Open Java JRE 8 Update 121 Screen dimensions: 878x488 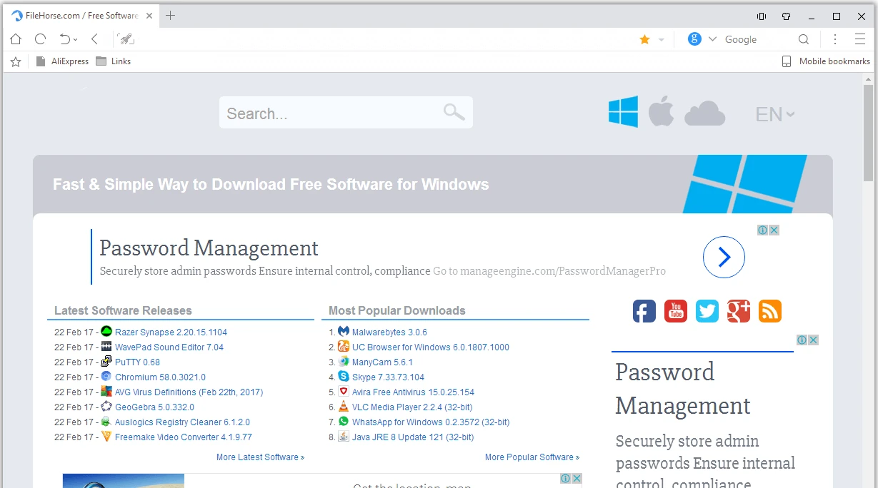coord(413,437)
